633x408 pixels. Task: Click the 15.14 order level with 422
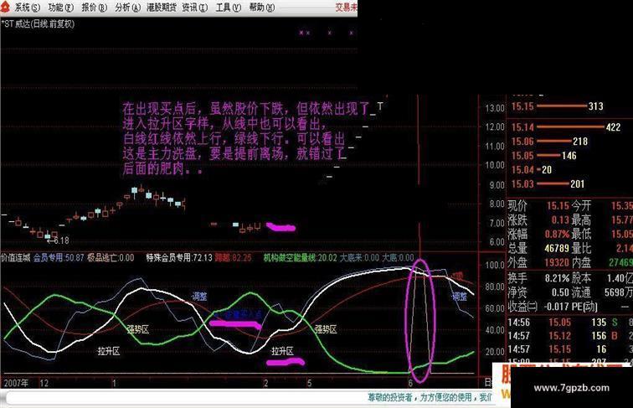click(566, 127)
